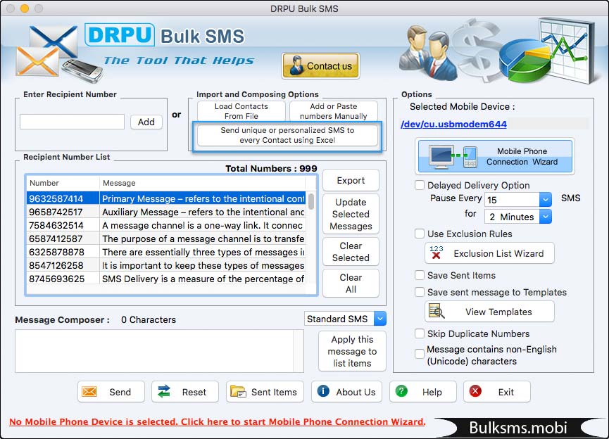Screen dimensions: 609x439
Task: Select row with number 6325878878
Action: (x=166, y=252)
